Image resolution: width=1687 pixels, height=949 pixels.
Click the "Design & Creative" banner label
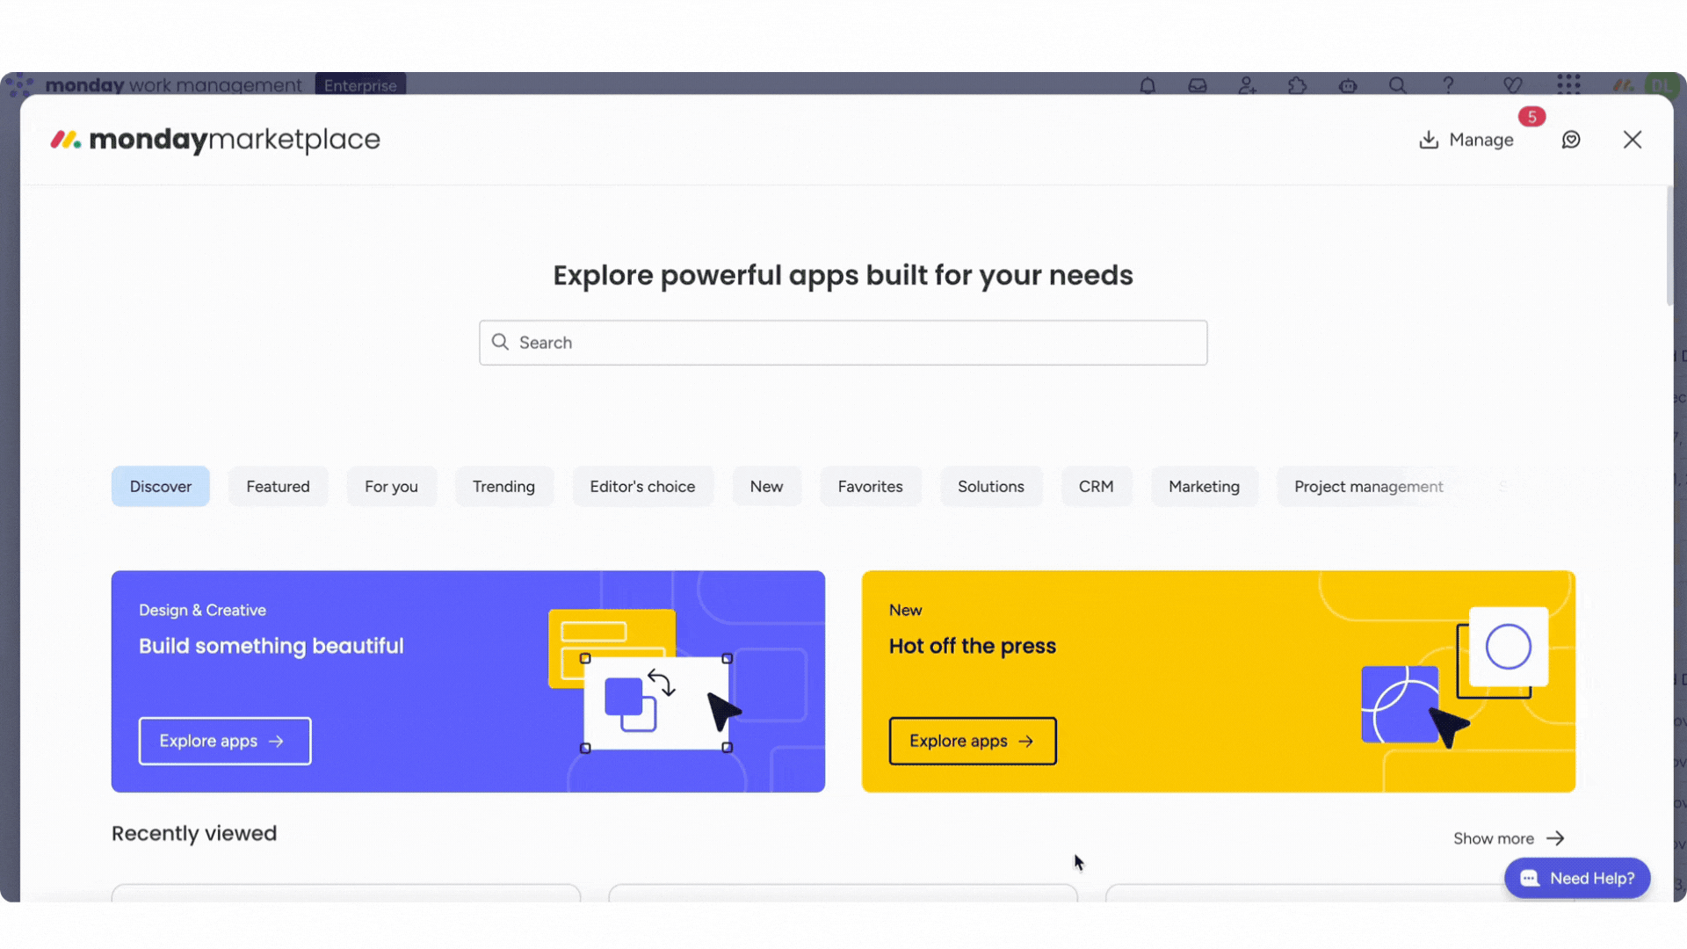point(202,610)
